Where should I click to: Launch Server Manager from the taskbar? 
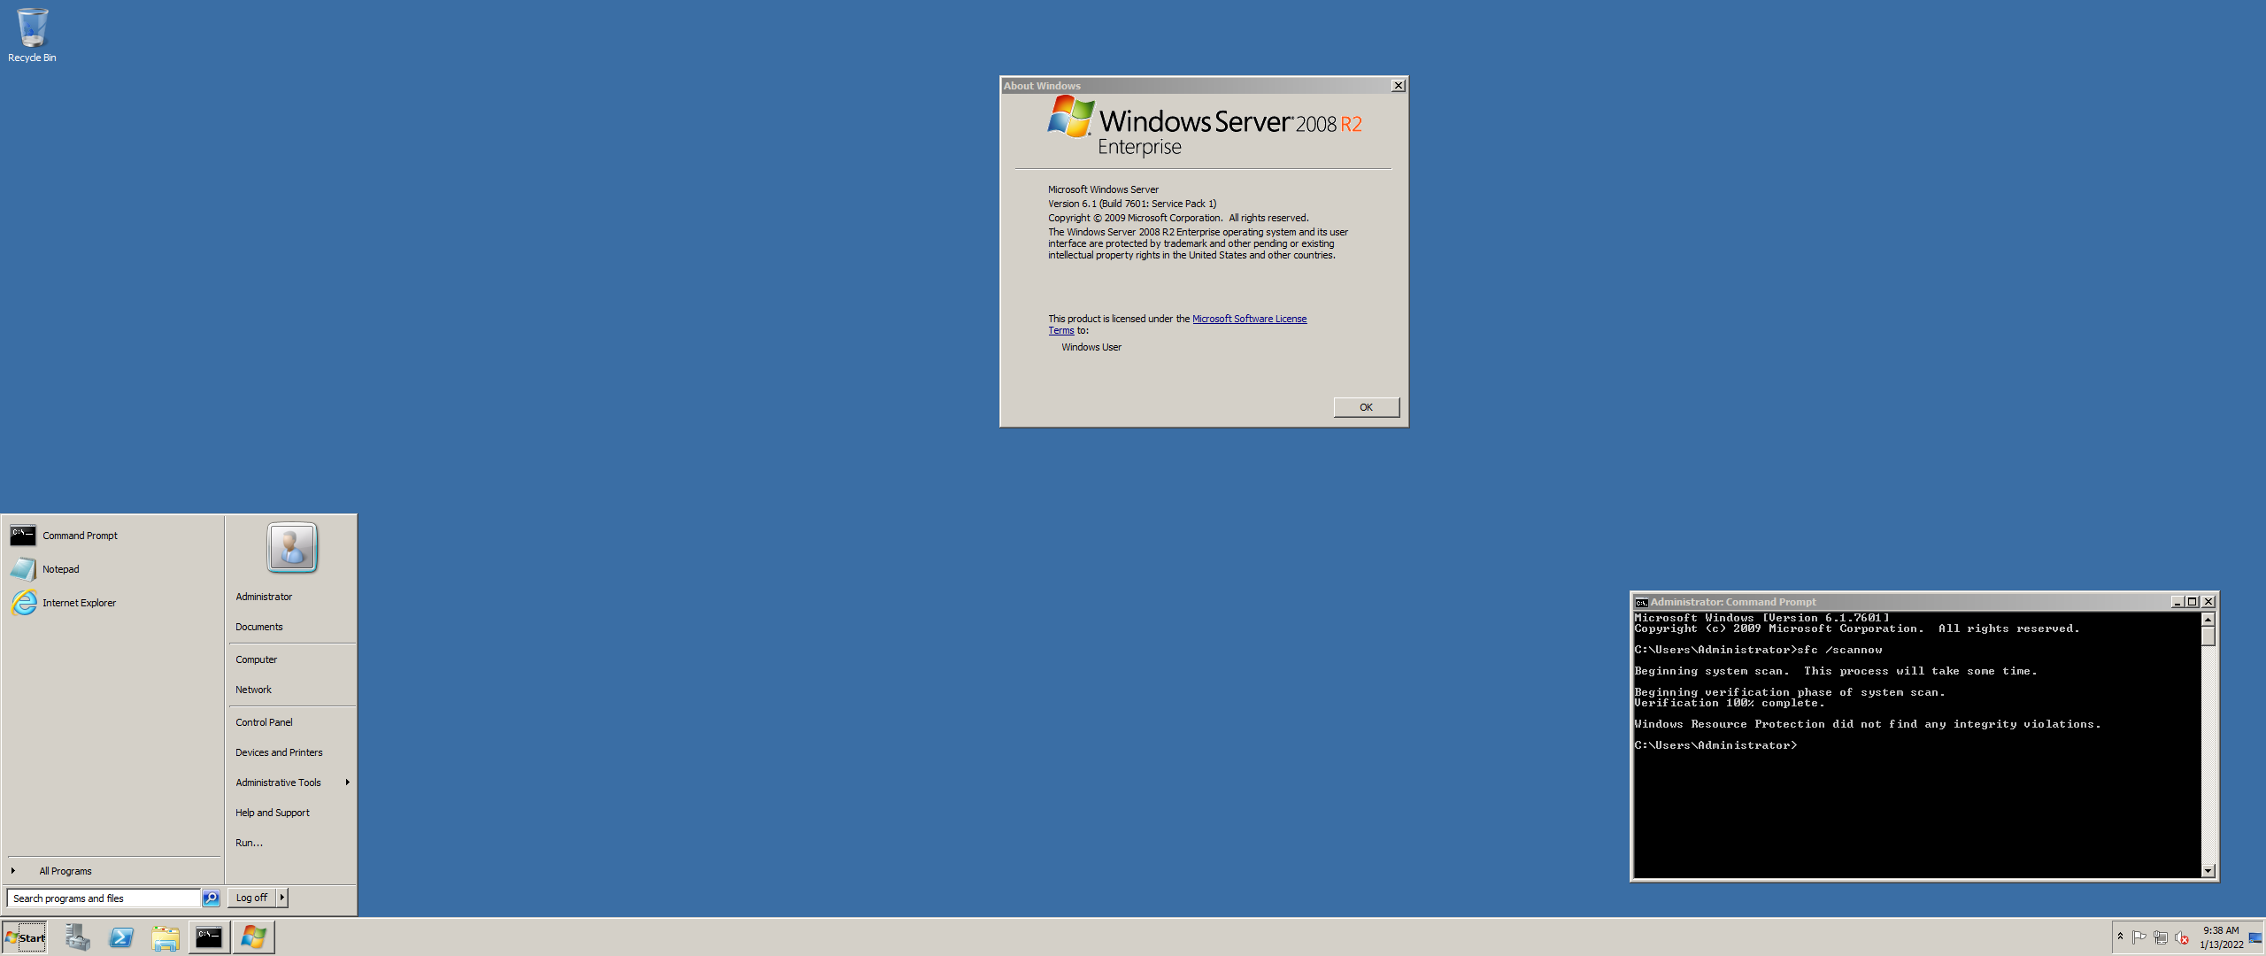77,937
